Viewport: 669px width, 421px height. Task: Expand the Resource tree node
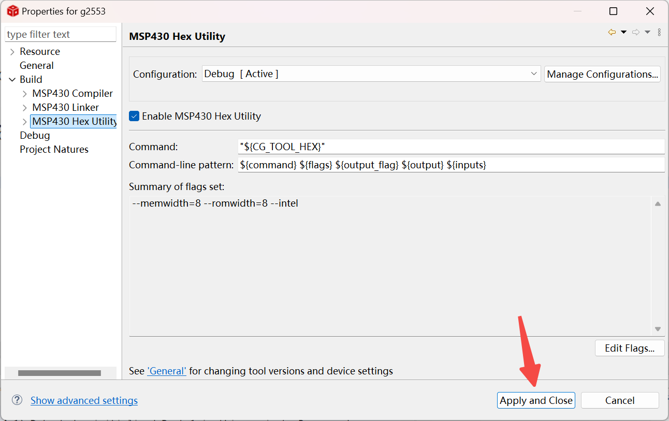[x=12, y=52]
